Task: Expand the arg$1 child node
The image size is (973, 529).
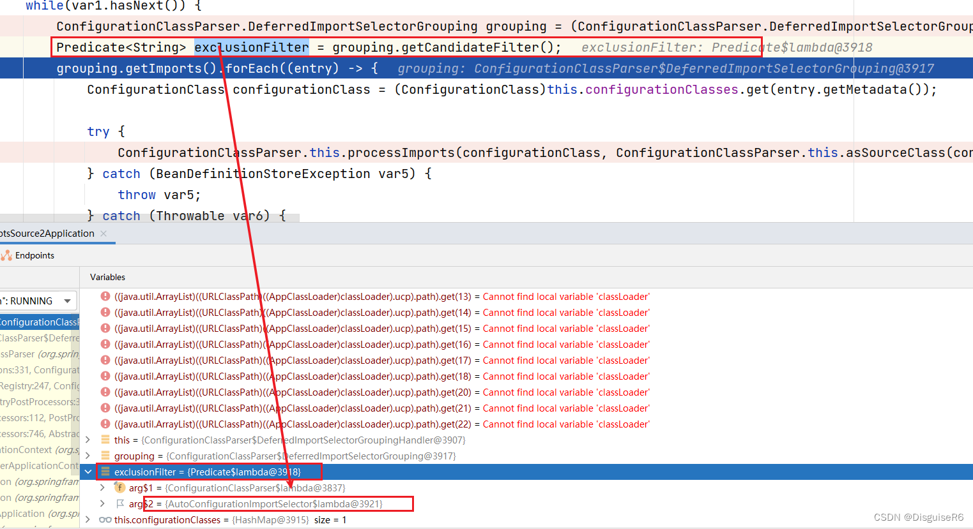Action: point(102,488)
